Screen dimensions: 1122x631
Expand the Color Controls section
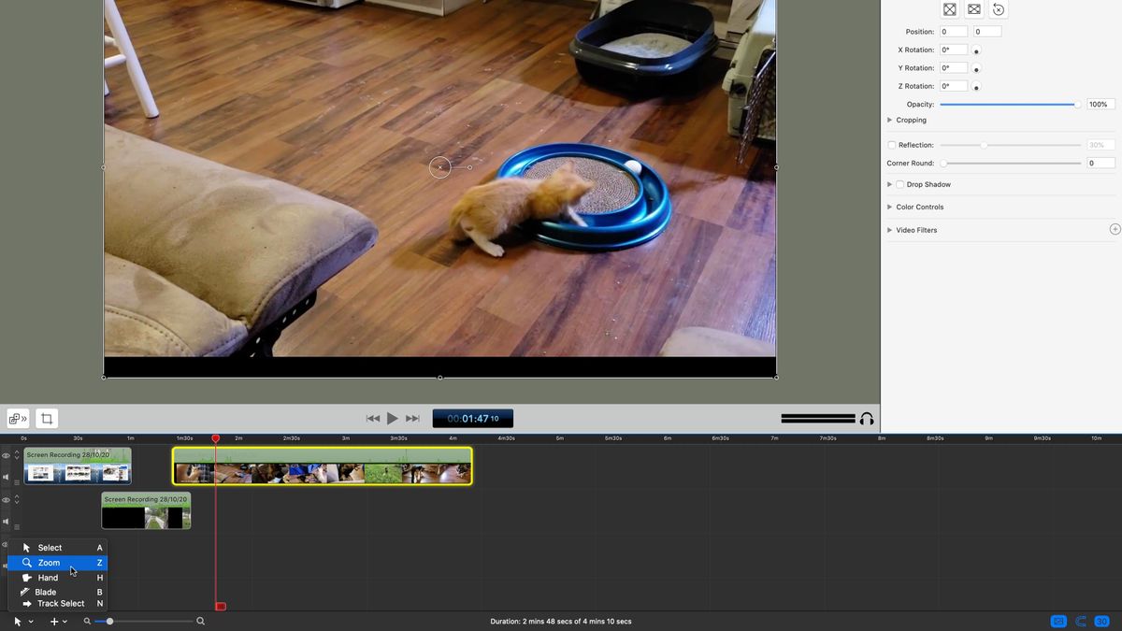pos(889,207)
